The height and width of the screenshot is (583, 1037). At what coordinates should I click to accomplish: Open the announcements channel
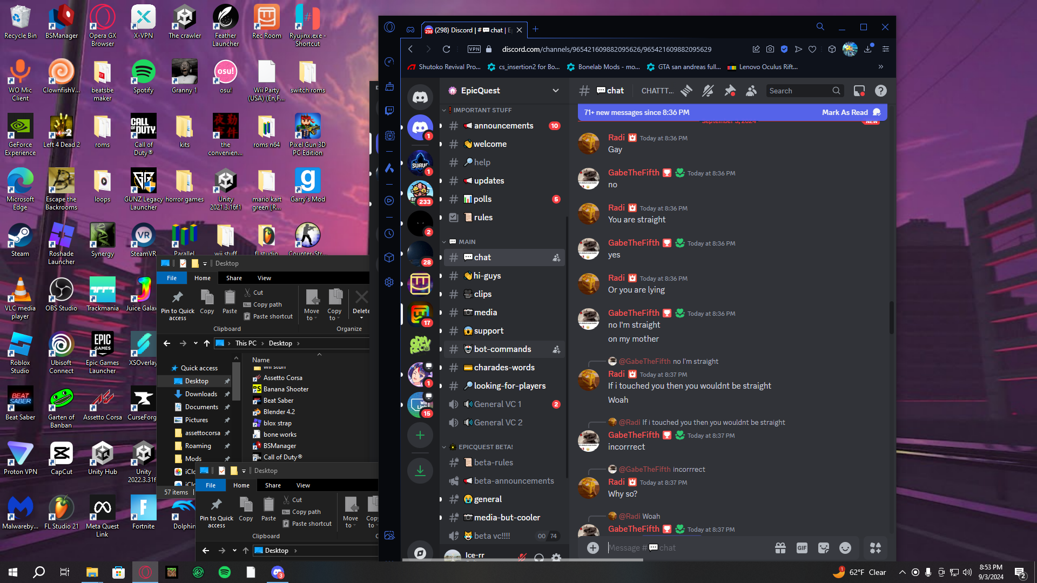click(503, 126)
